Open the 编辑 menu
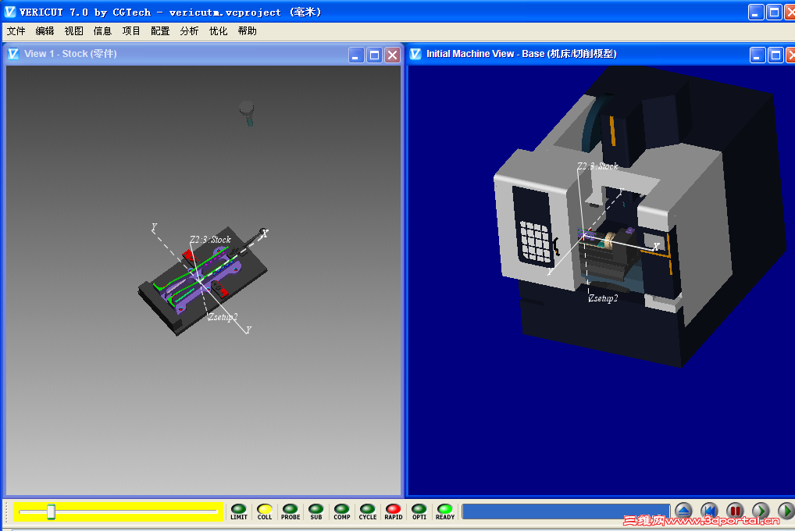The image size is (795, 531). click(45, 31)
